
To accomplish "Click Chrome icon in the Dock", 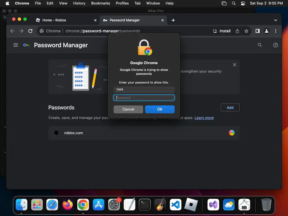I will (83, 205).
